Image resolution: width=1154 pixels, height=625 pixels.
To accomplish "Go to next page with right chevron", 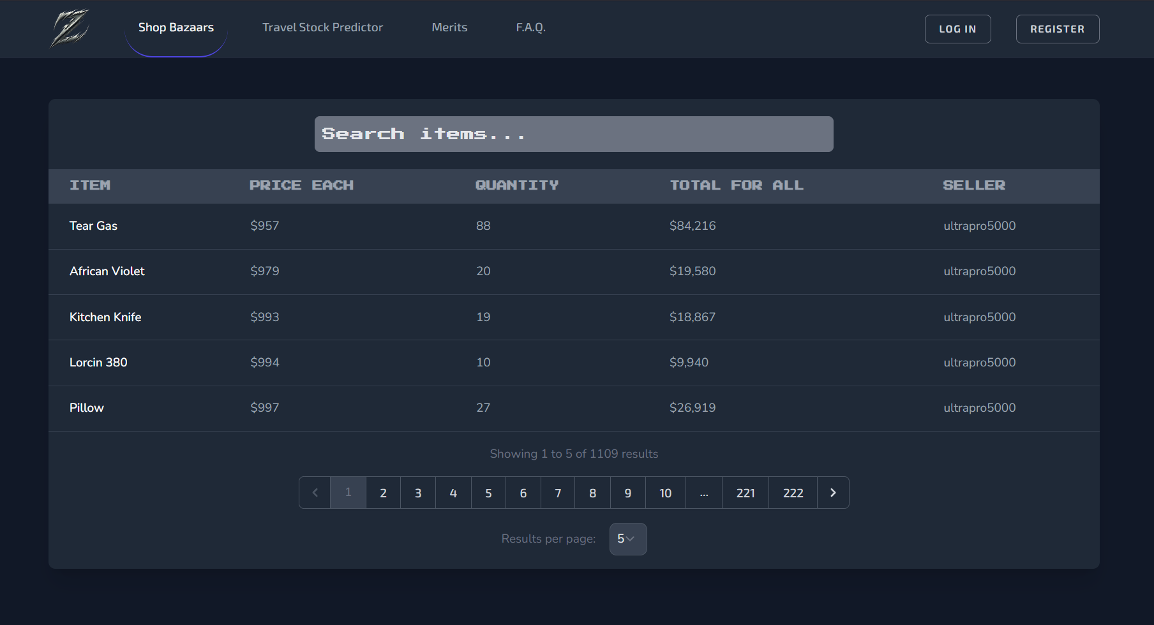I will coord(833,493).
